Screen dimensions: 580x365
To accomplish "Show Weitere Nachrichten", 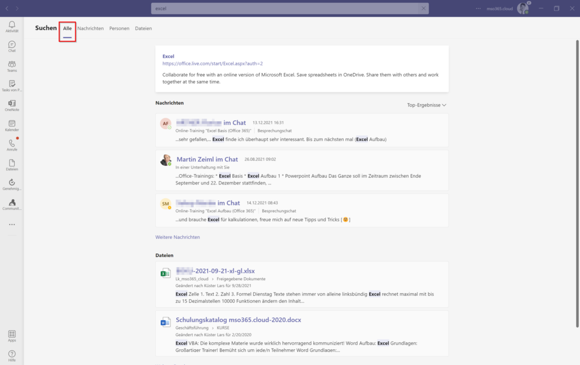I will tap(177, 237).
